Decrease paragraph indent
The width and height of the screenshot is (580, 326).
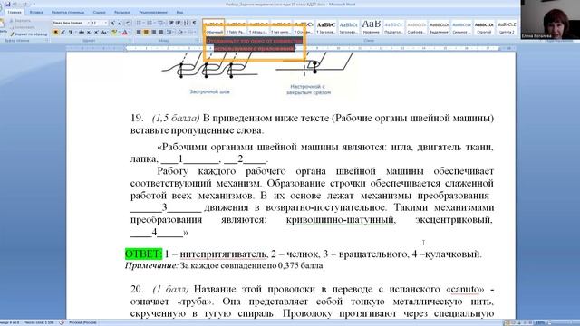point(171,23)
